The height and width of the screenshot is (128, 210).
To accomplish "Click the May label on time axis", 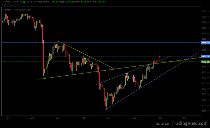I will coord(57,118).
